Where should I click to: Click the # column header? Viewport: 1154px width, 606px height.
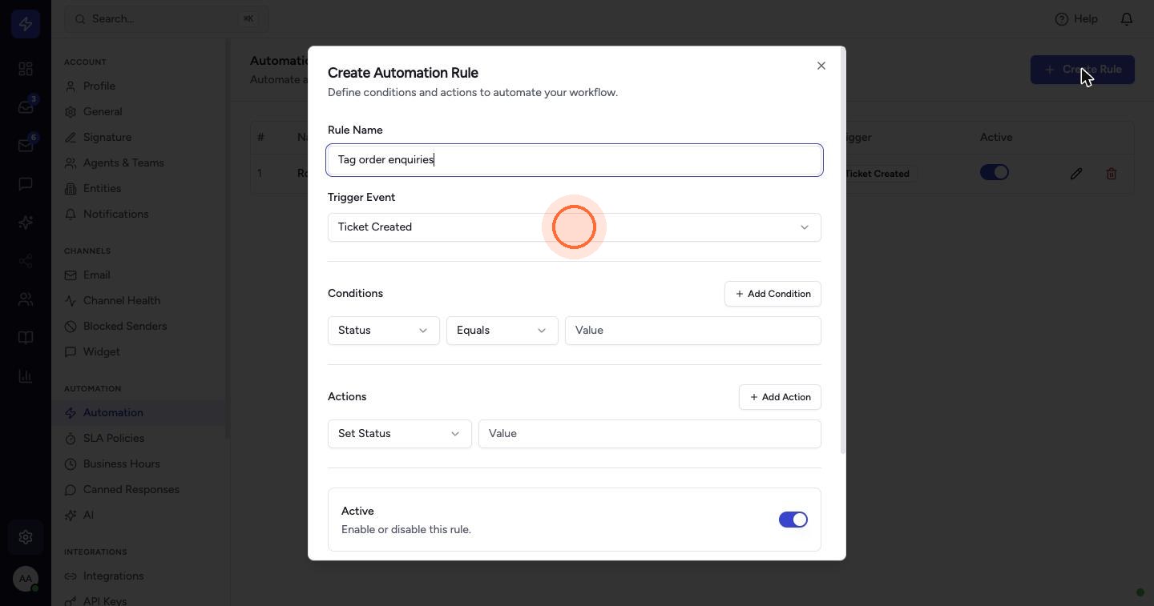click(x=260, y=138)
